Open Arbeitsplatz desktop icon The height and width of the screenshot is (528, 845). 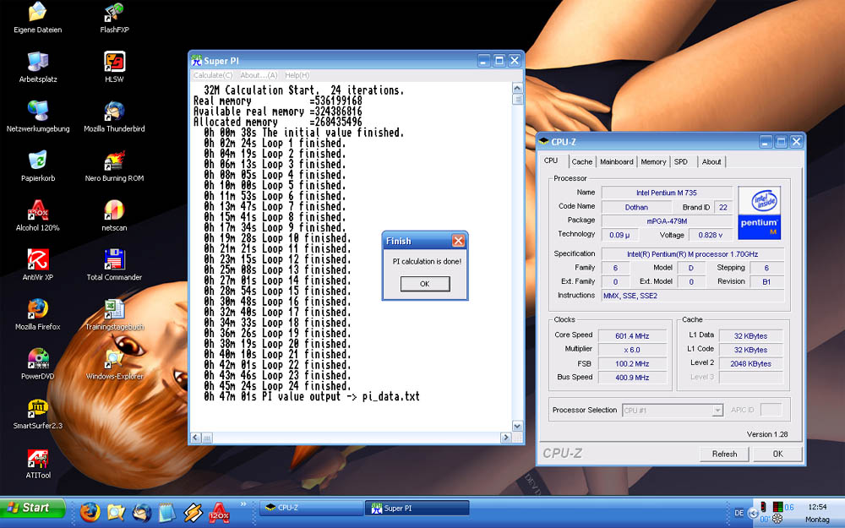click(38, 67)
